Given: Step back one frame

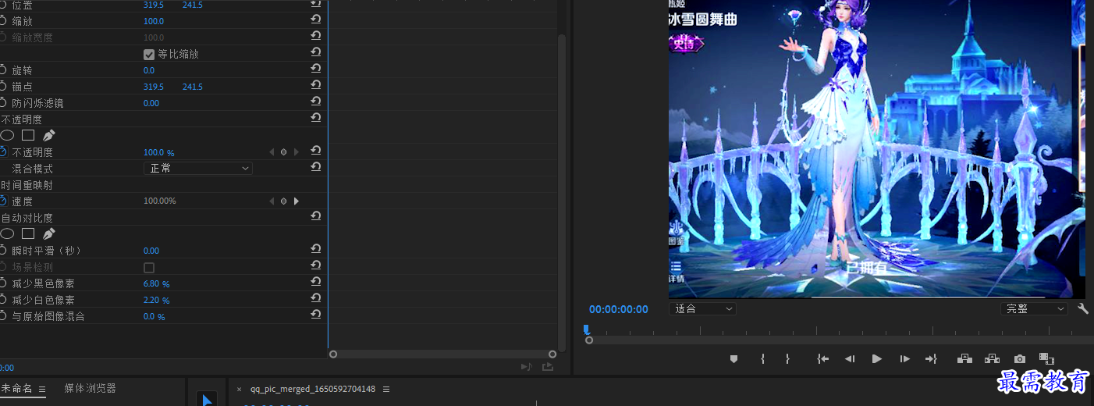Looking at the screenshot, I should pos(850,359).
